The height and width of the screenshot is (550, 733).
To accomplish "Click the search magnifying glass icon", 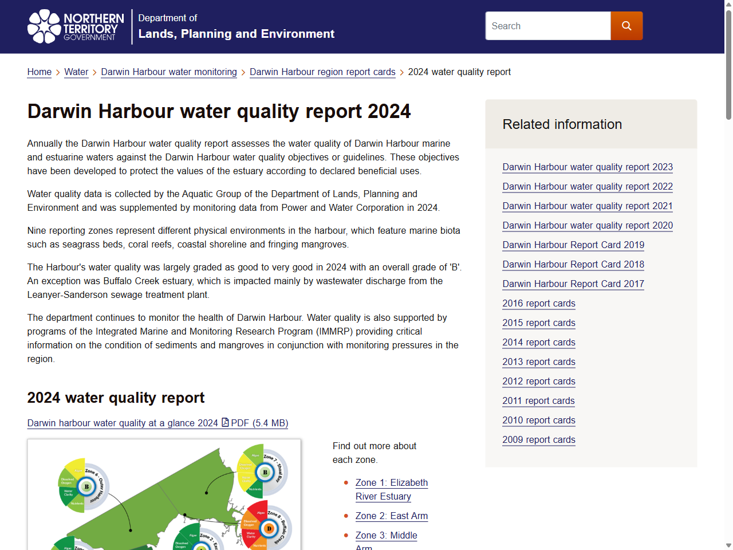I will (x=626, y=25).
